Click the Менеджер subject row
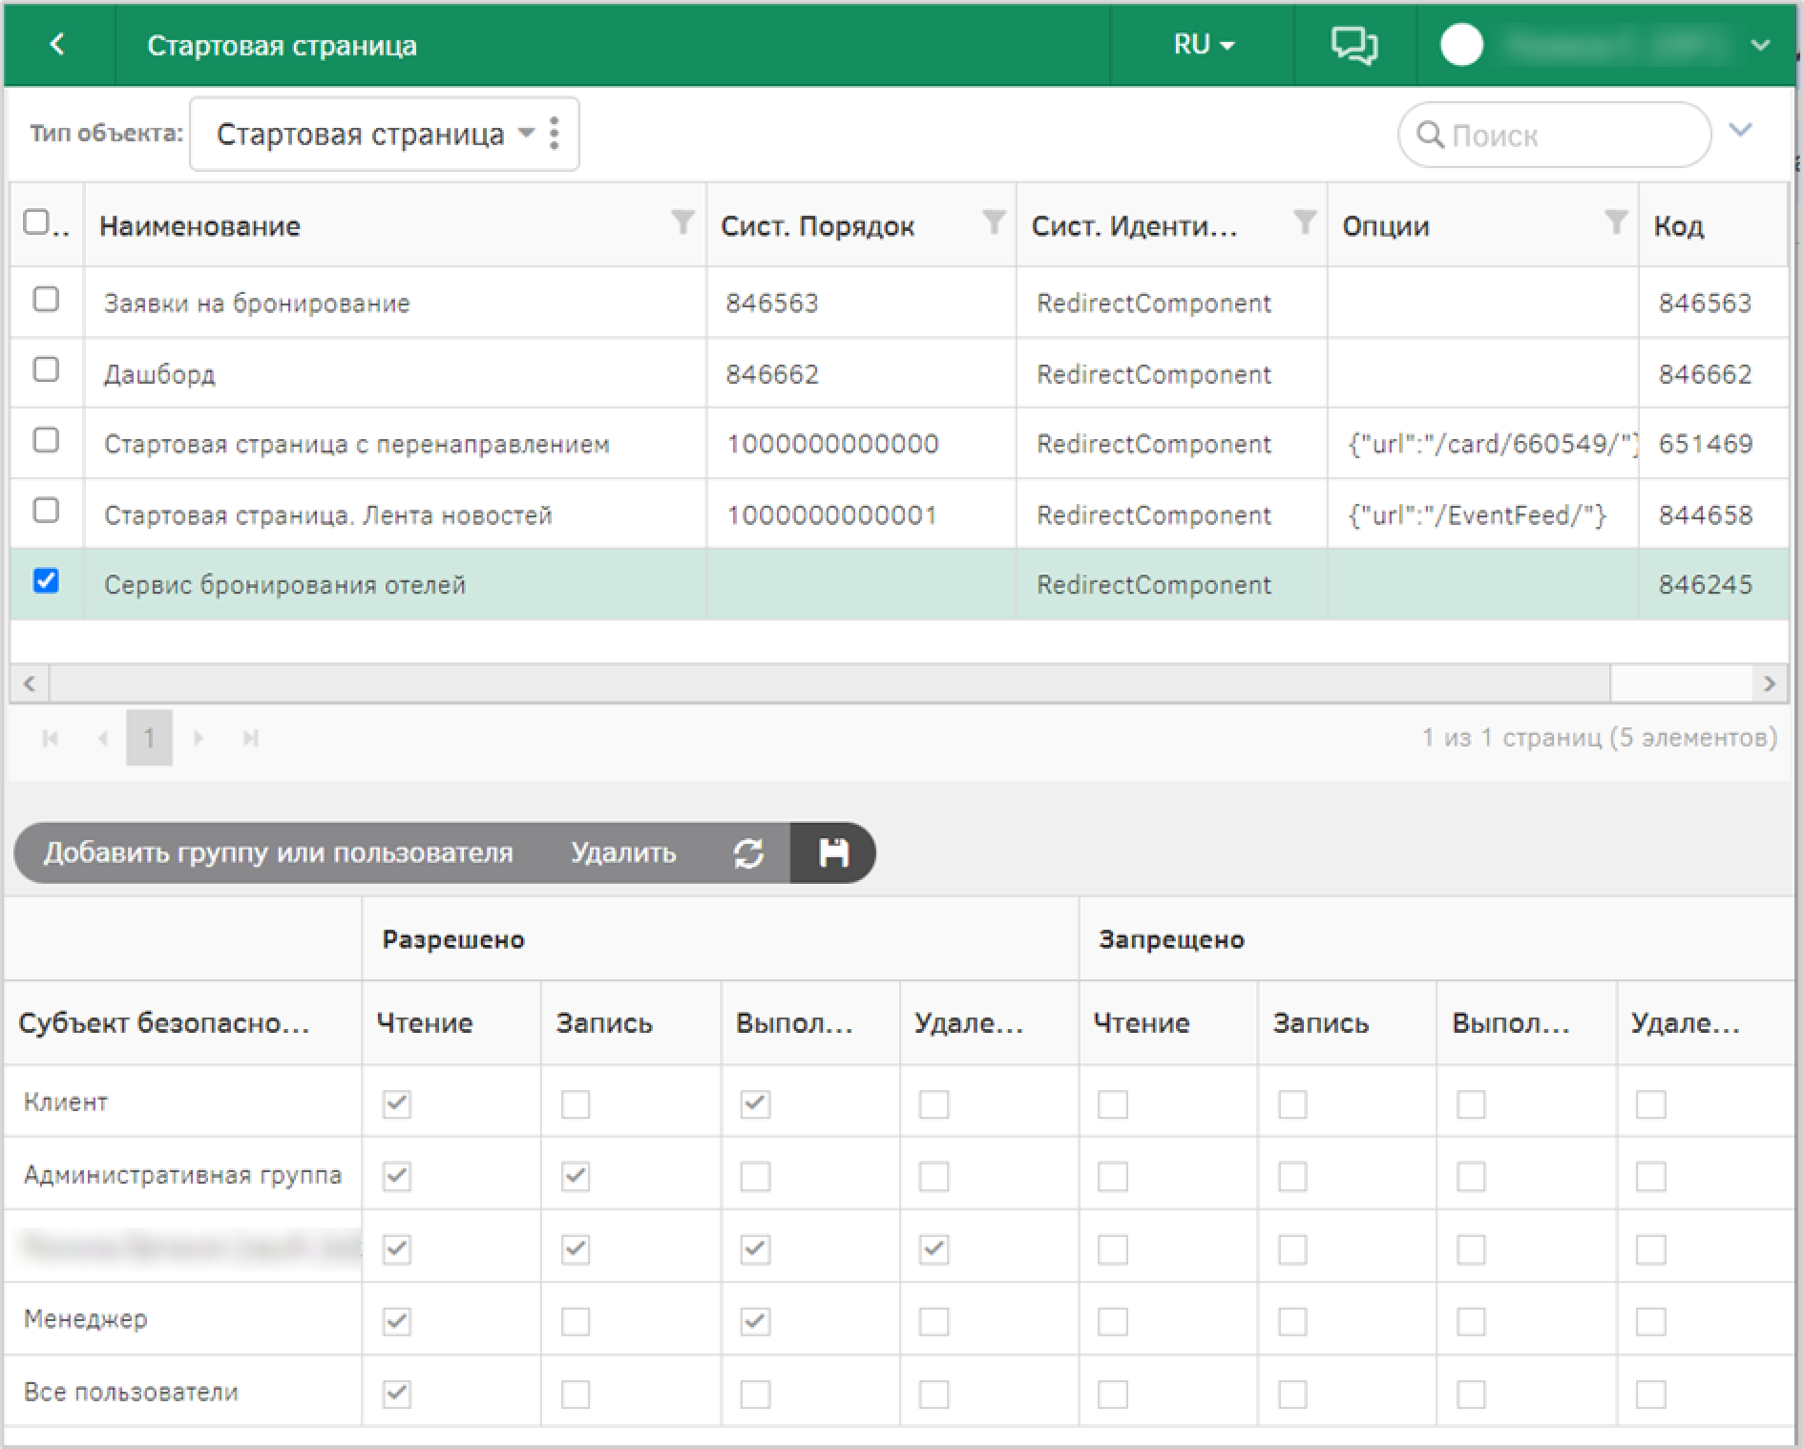 pyautogui.click(x=182, y=1320)
